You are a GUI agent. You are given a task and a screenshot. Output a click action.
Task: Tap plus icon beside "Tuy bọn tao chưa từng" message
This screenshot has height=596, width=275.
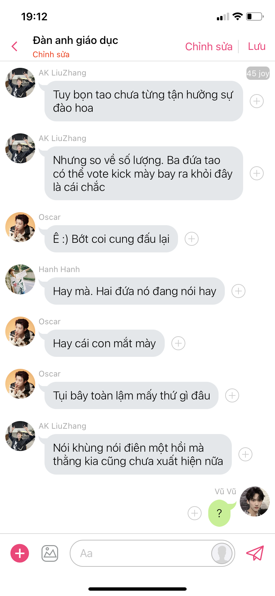point(257,101)
